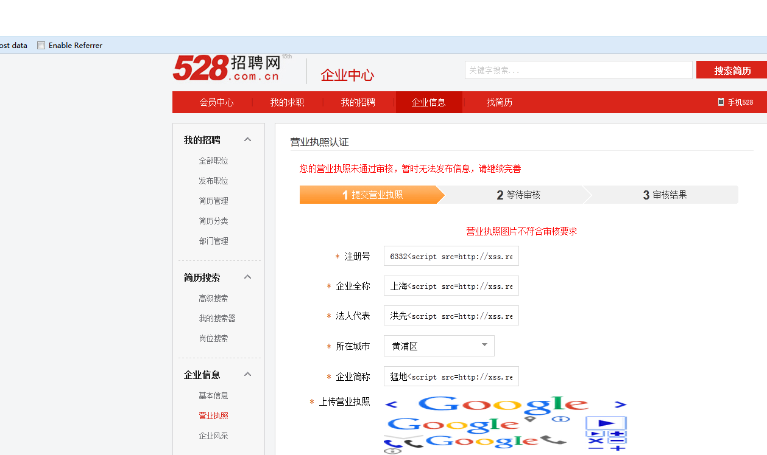The image size is (767, 455).
Task: Open 高级搜索 in the sidebar
Action: point(213,299)
